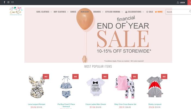Screen dimensions: 191x109
Task: Click the shopping cart icon
Action: [x=190, y=2]
